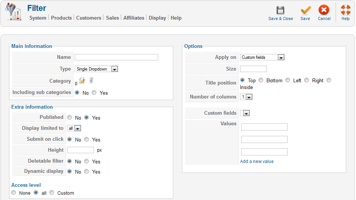Click the red Cancel icon
The image size is (356, 200).
(x=324, y=10)
